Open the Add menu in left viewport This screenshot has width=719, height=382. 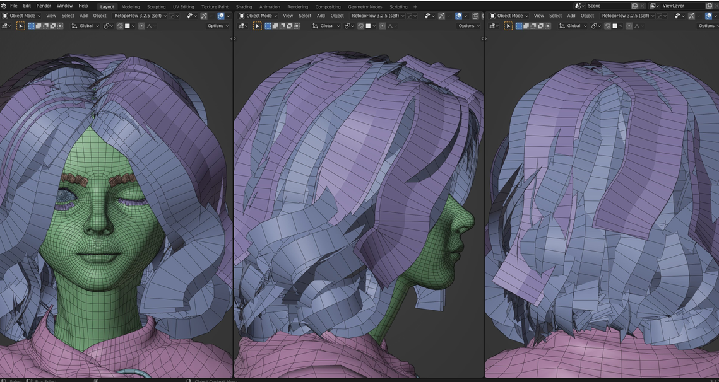(83, 16)
